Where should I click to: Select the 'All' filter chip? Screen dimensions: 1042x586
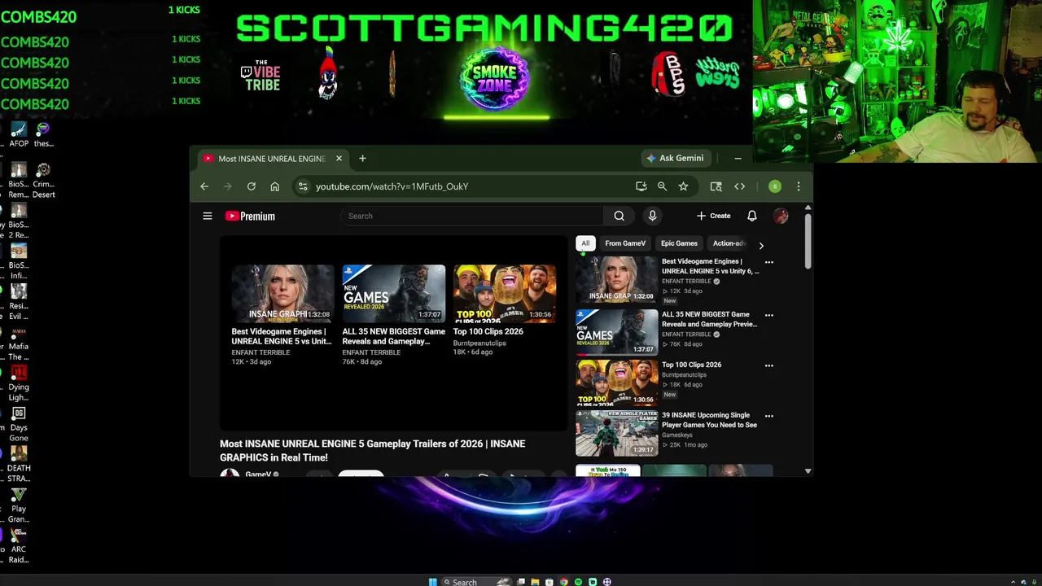(x=585, y=243)
